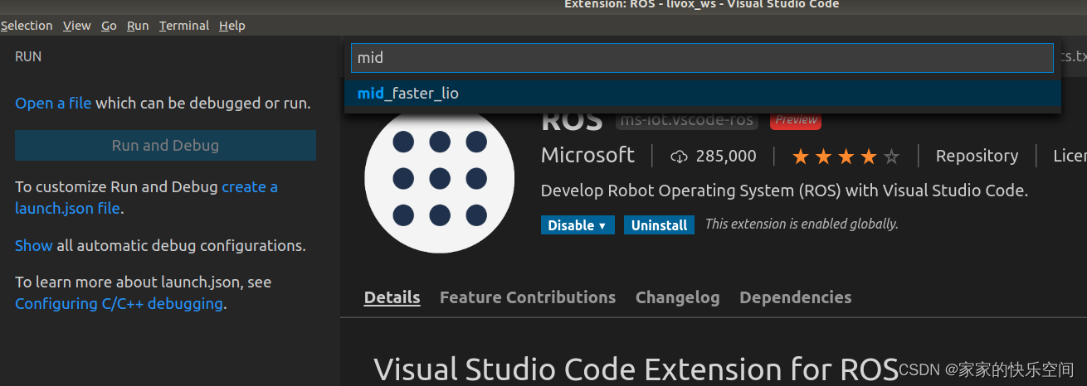The height and width of the screenshot is (386, 1087).
Task: Click the 'Open a file' link
Action: [x=53, y=104]
